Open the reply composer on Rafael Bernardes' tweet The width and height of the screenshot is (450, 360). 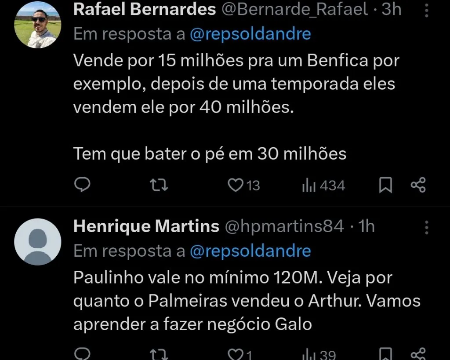coord(82,185)
